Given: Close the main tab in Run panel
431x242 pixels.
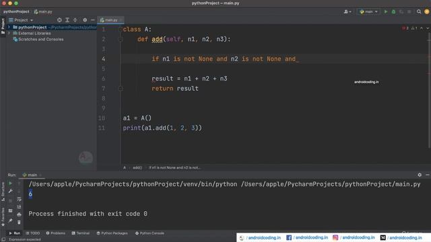Looking at the screenshot, I should tap(40, 175).
